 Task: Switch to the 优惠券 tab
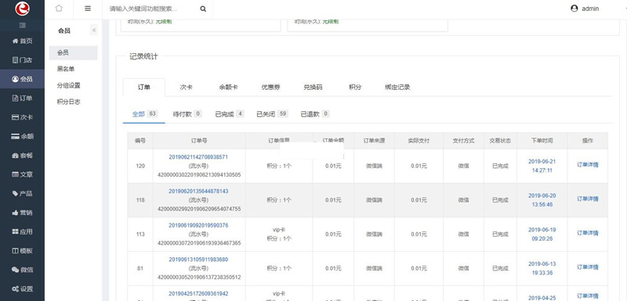(x=270, y=88)
